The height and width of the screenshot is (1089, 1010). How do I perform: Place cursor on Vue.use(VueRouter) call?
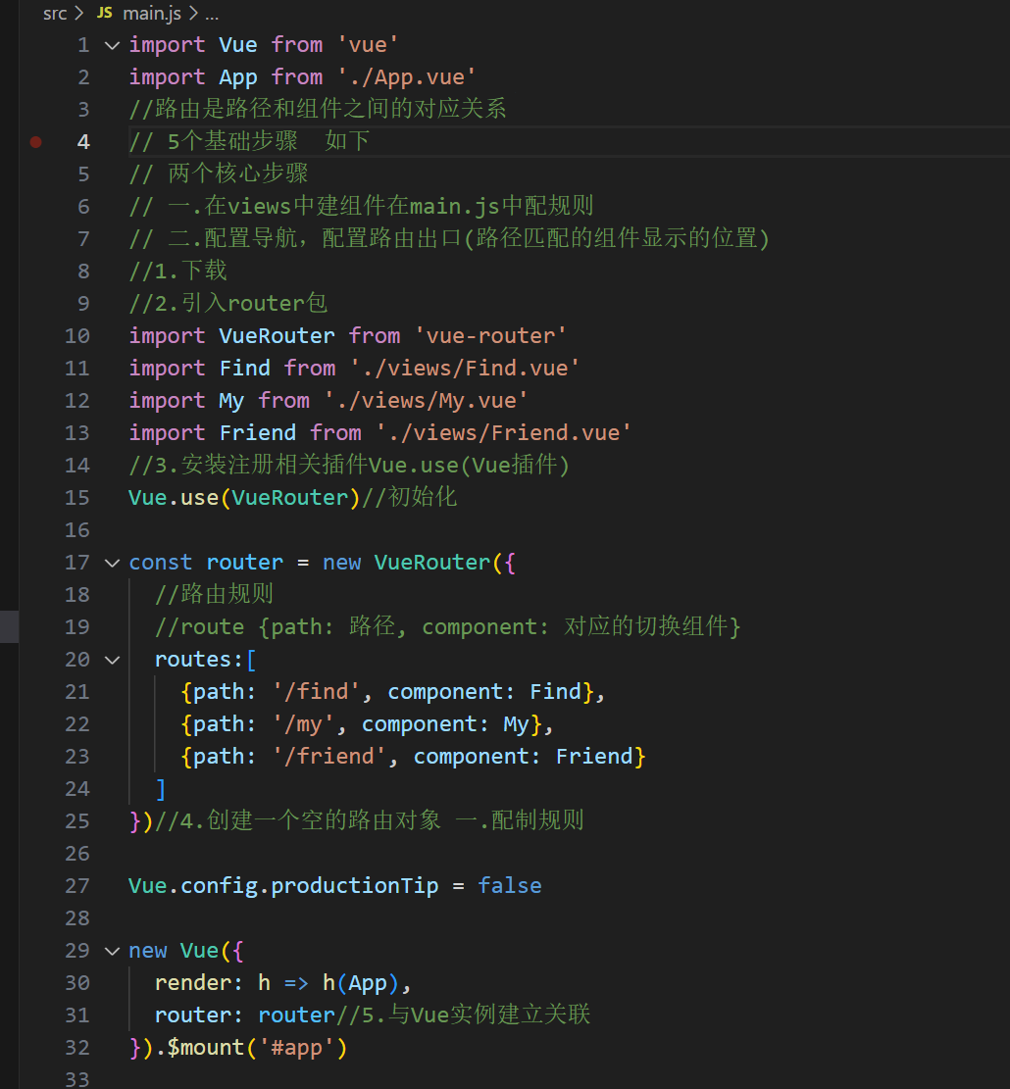click(244, 498)
